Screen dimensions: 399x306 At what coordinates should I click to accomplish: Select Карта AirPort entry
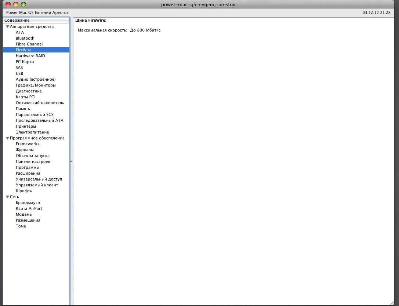coord(29,208)
